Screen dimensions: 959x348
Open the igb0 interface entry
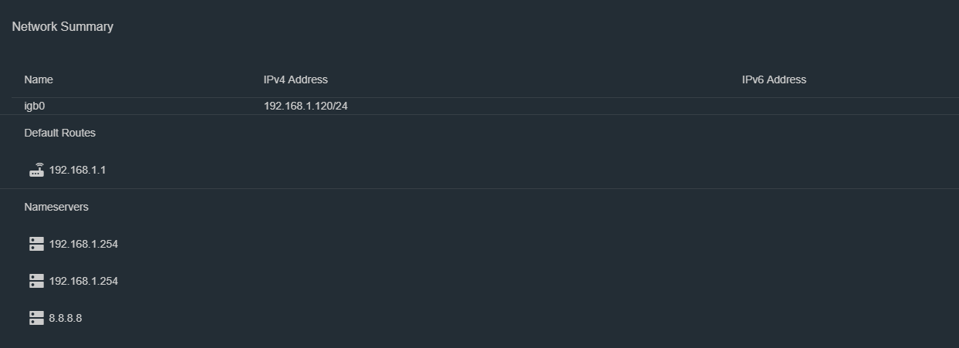pyautogui.click(x=35, y=106)
